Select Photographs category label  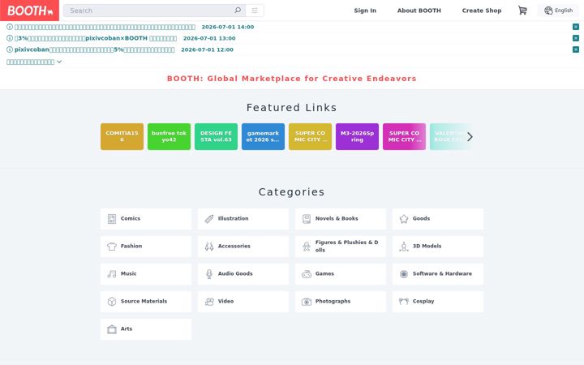click(x=333, y=301)
